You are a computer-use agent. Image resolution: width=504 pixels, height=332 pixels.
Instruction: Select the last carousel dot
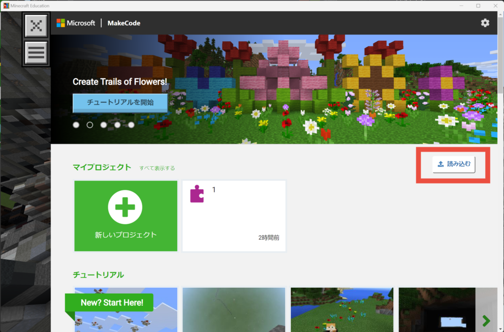(x=131, y=125)
